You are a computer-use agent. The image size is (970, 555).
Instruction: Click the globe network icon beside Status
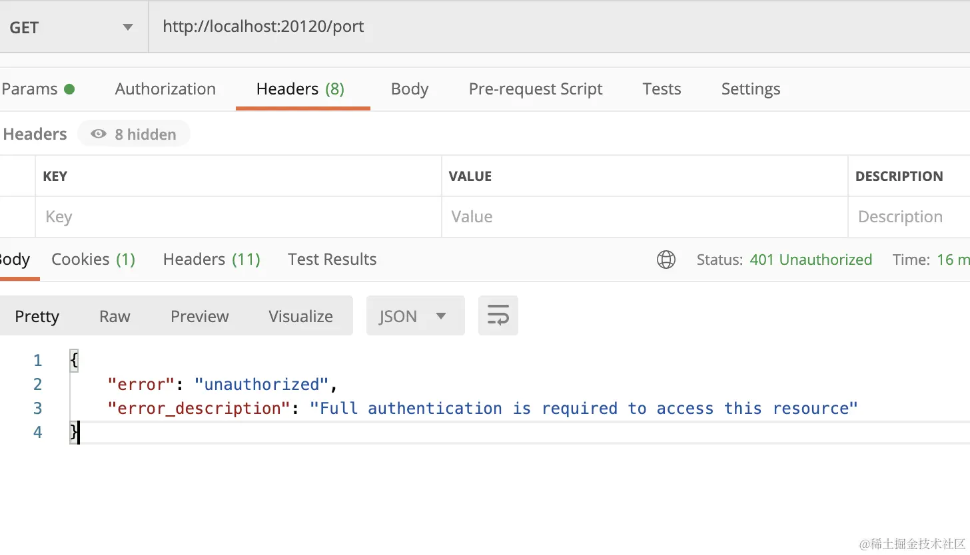(666, 260)
